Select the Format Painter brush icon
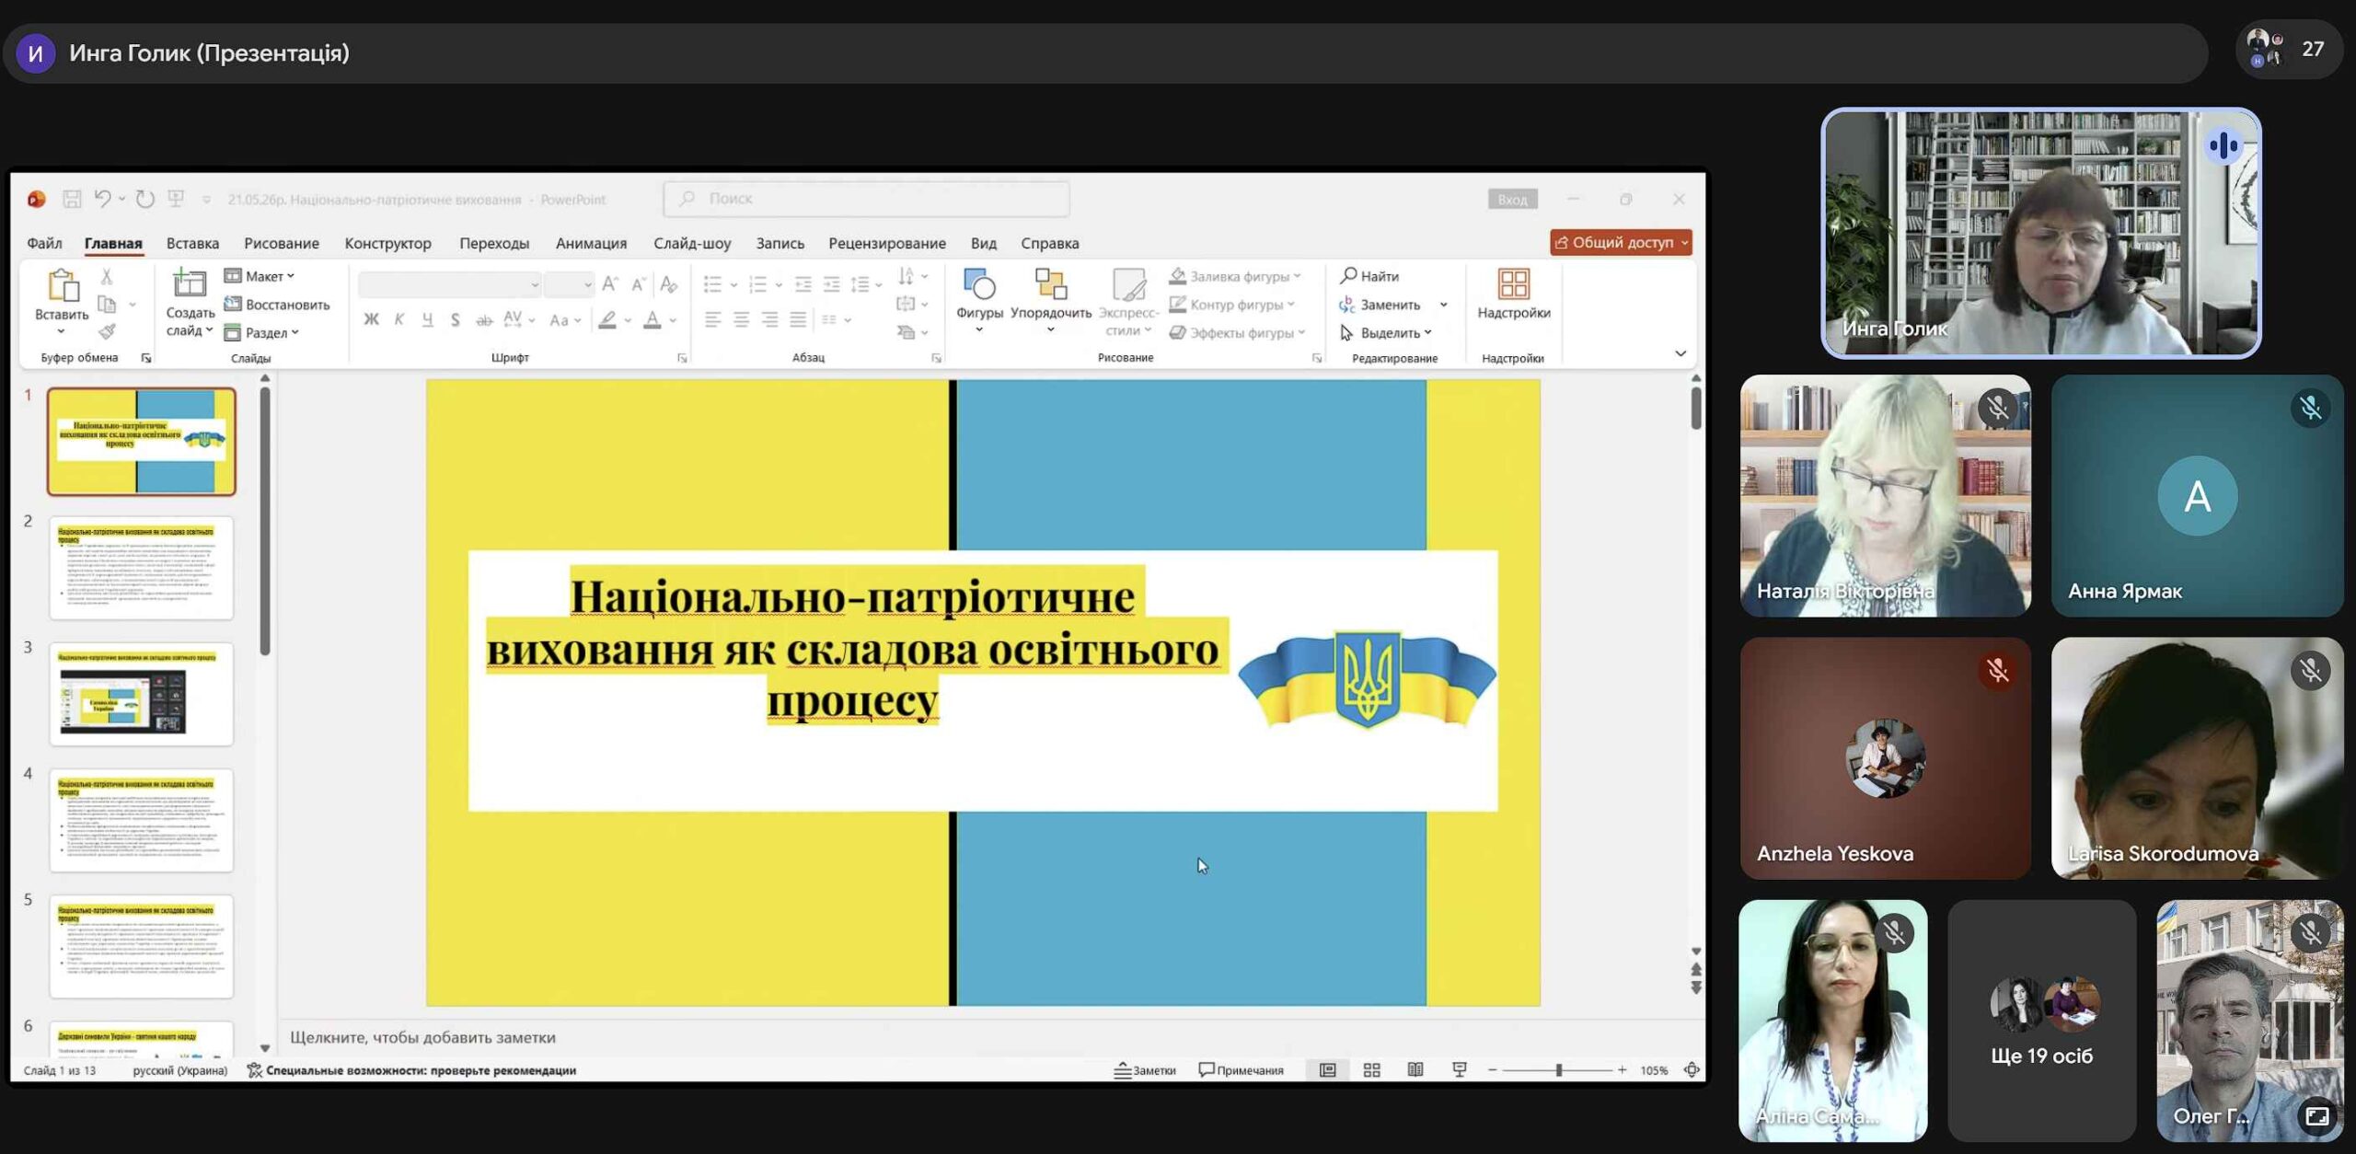 point(107,331)
